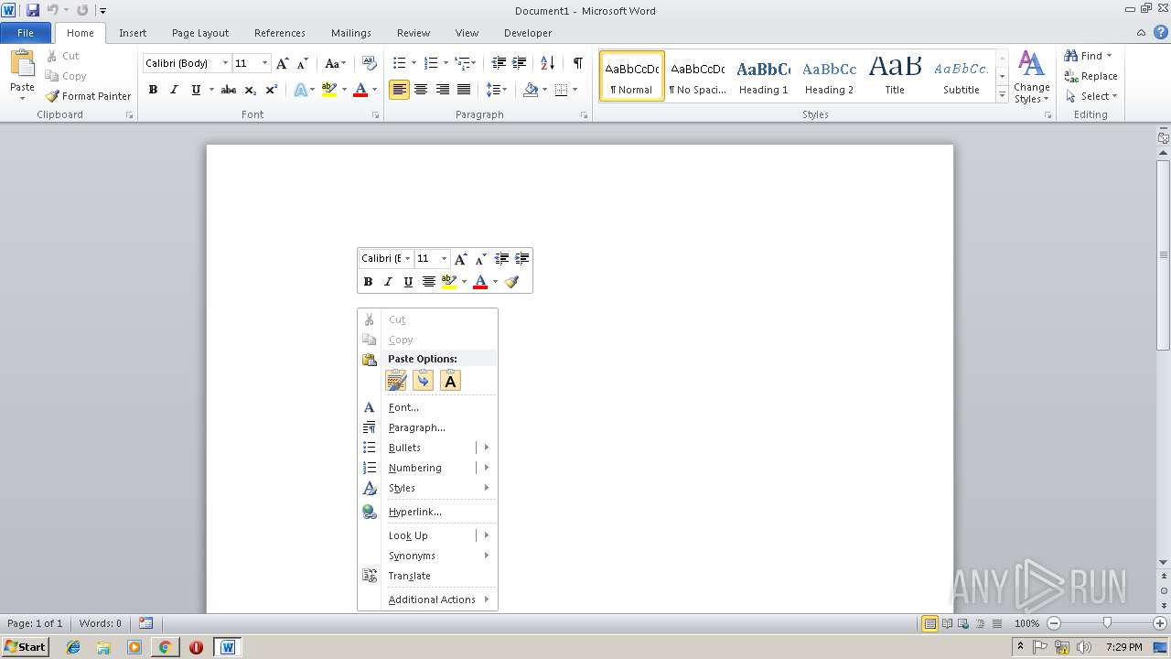Apply the Heading 1 style

pyautogui.click(x=764, y=76)
